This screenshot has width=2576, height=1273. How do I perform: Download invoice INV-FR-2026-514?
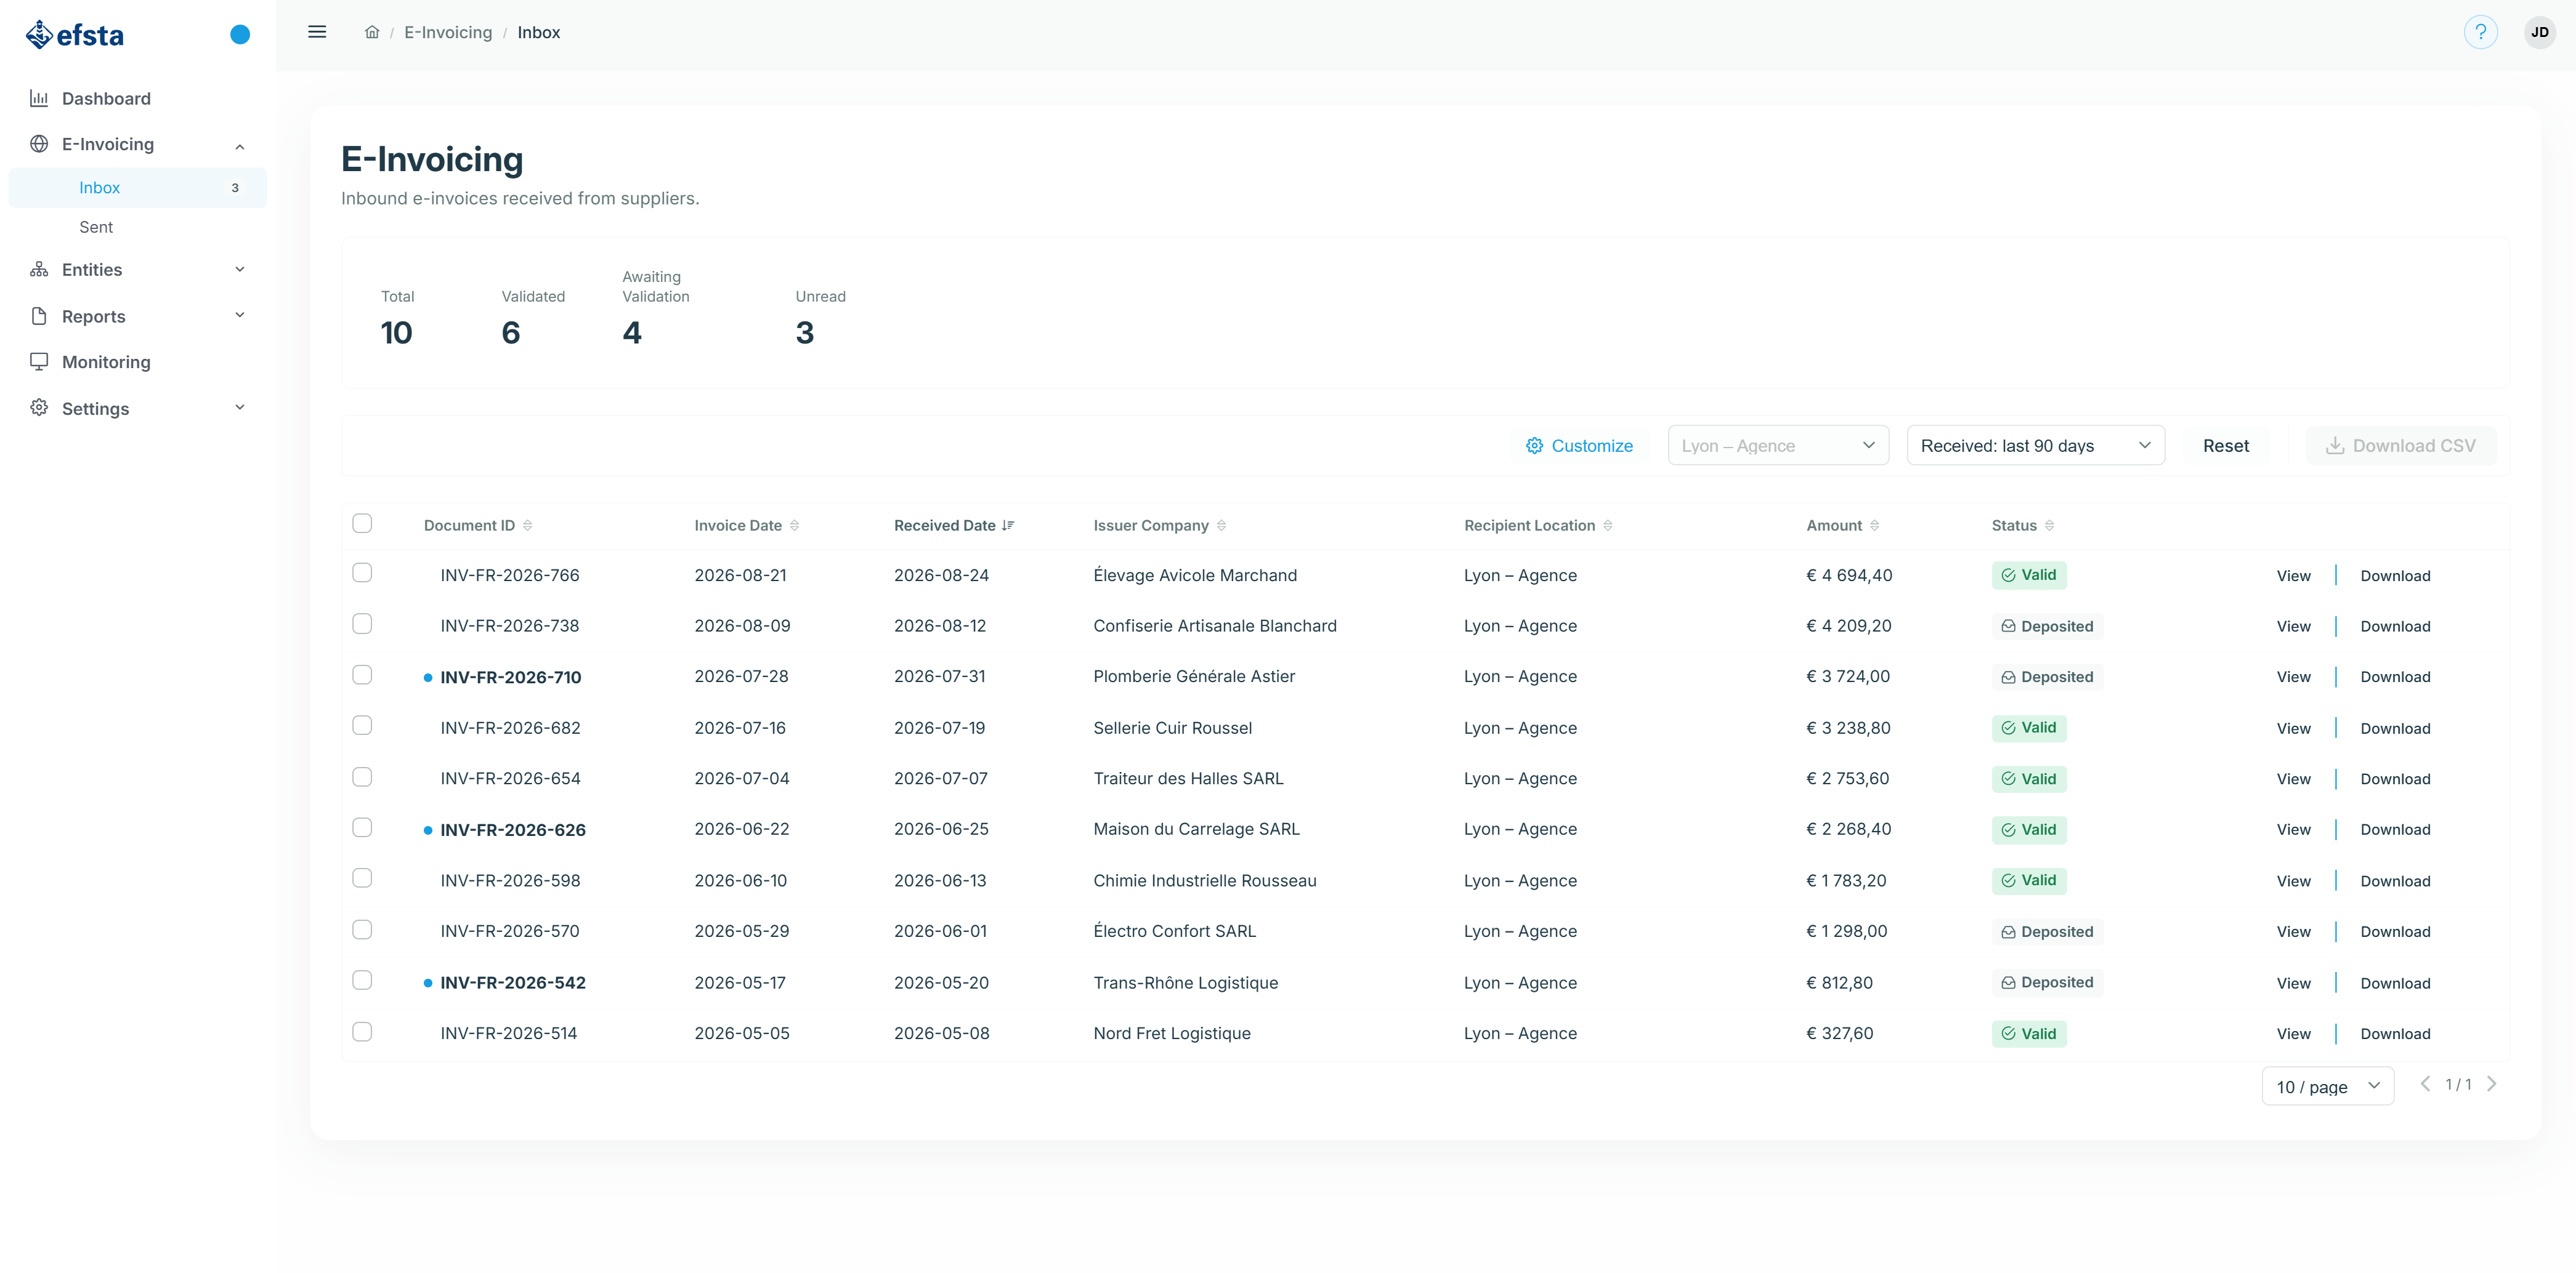point(2395,1034)
